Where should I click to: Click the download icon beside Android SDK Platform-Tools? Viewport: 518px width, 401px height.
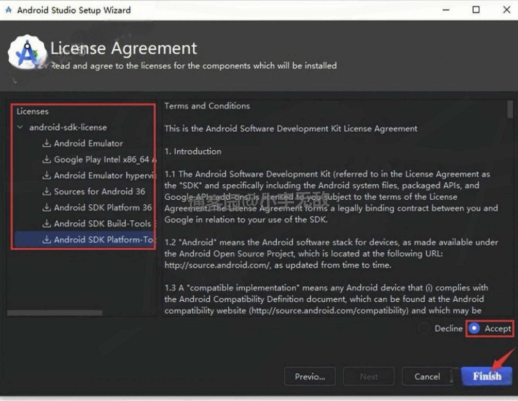(x=47, y=240)
